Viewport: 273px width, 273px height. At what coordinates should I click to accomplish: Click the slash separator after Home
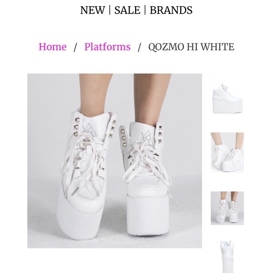pos(75,48)
